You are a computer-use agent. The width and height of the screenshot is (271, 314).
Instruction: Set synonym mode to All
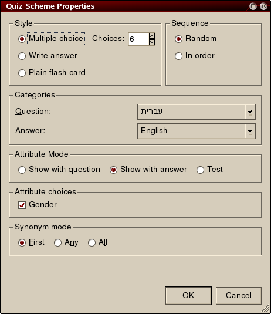92,243
